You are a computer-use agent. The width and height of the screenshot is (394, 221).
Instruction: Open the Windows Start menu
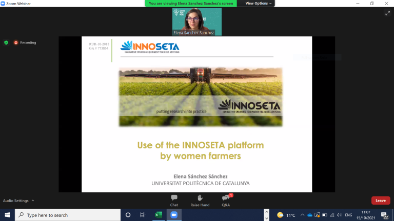tap(7, 215)
